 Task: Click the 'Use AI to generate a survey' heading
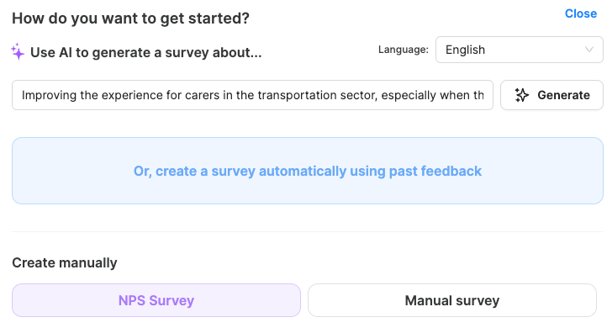click(x=146, y=52)
